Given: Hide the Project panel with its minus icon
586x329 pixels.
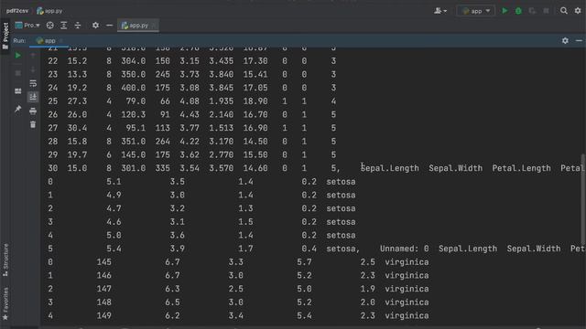Looking at the screenshot, I should (109, 26).
